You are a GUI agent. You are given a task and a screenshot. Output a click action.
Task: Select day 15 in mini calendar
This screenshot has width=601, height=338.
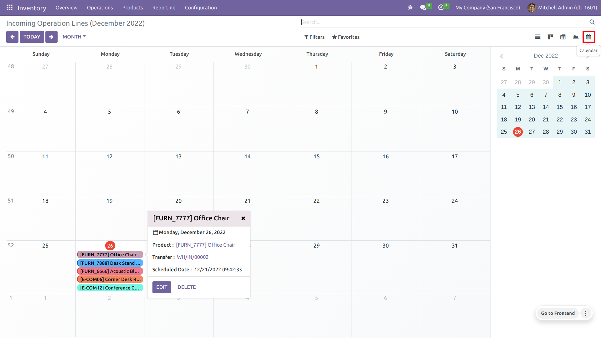click(x=560, y=107)
